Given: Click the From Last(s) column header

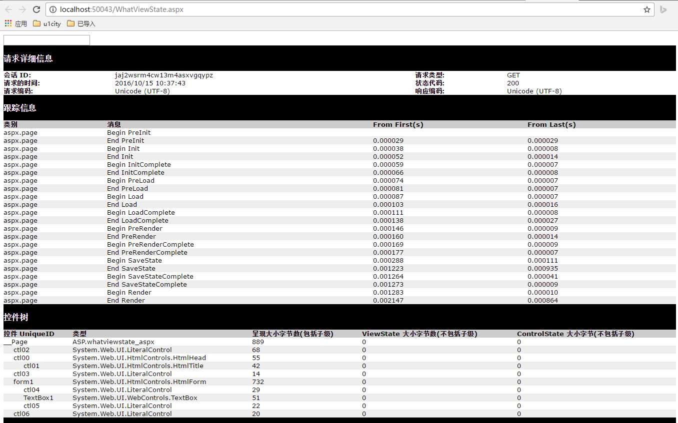Looking at the screenshot, I should 551,124.
